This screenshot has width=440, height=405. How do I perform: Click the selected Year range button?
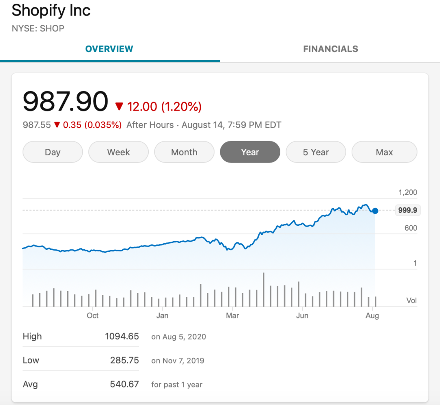coord(250,152)
